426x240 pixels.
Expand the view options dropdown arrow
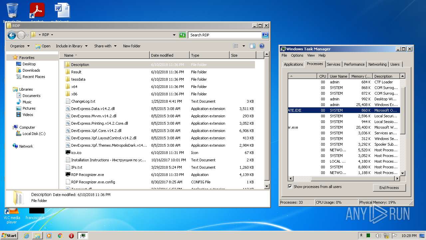click(x=244, y=46)
